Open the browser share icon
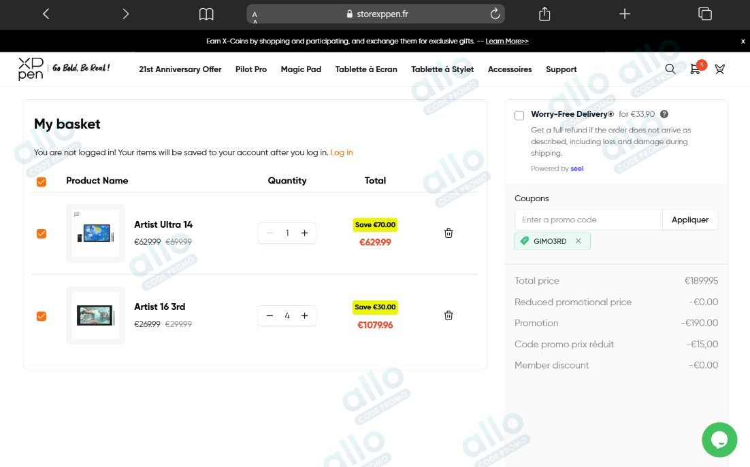The image size is (750, 467). pos(544,14)
